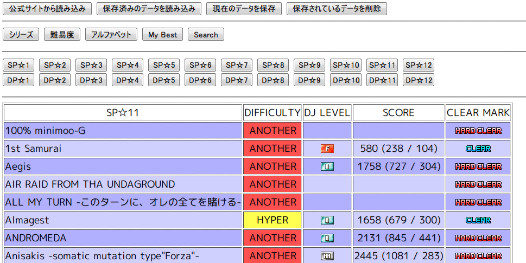Click the SP☆11 column header
This screenshot has width=526, height=263.
tap(123, 113)
